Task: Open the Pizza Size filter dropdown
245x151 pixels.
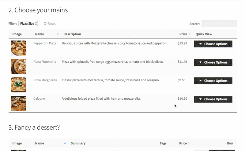Action: point(28,24)
